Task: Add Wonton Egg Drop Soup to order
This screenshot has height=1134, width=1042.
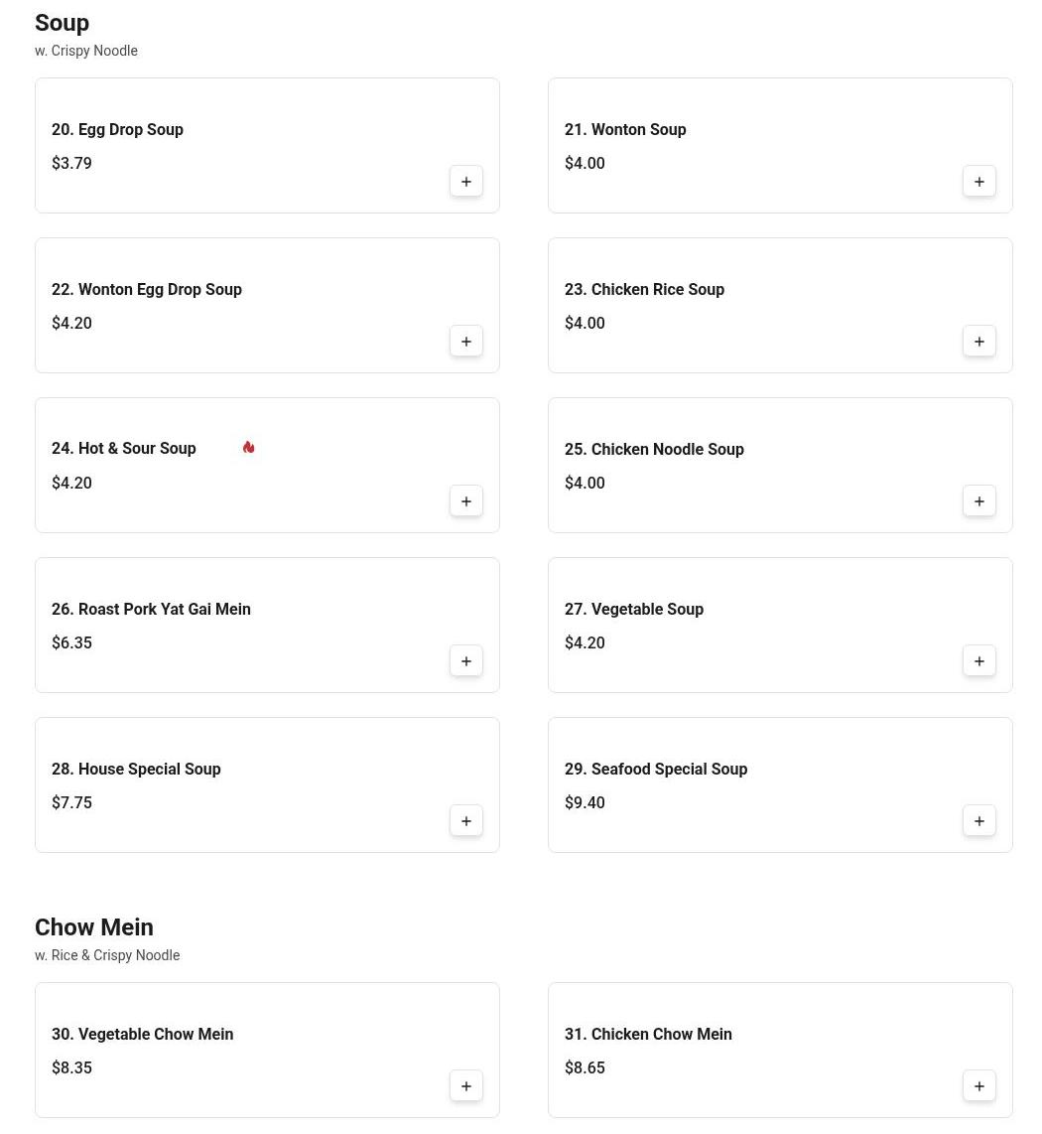Action: [x=466, y=342]
